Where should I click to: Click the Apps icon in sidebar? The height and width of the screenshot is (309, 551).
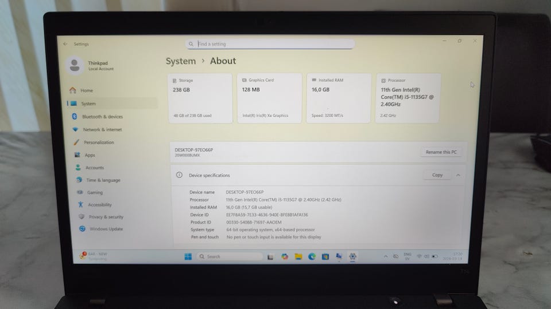click(x=77, y=155)
